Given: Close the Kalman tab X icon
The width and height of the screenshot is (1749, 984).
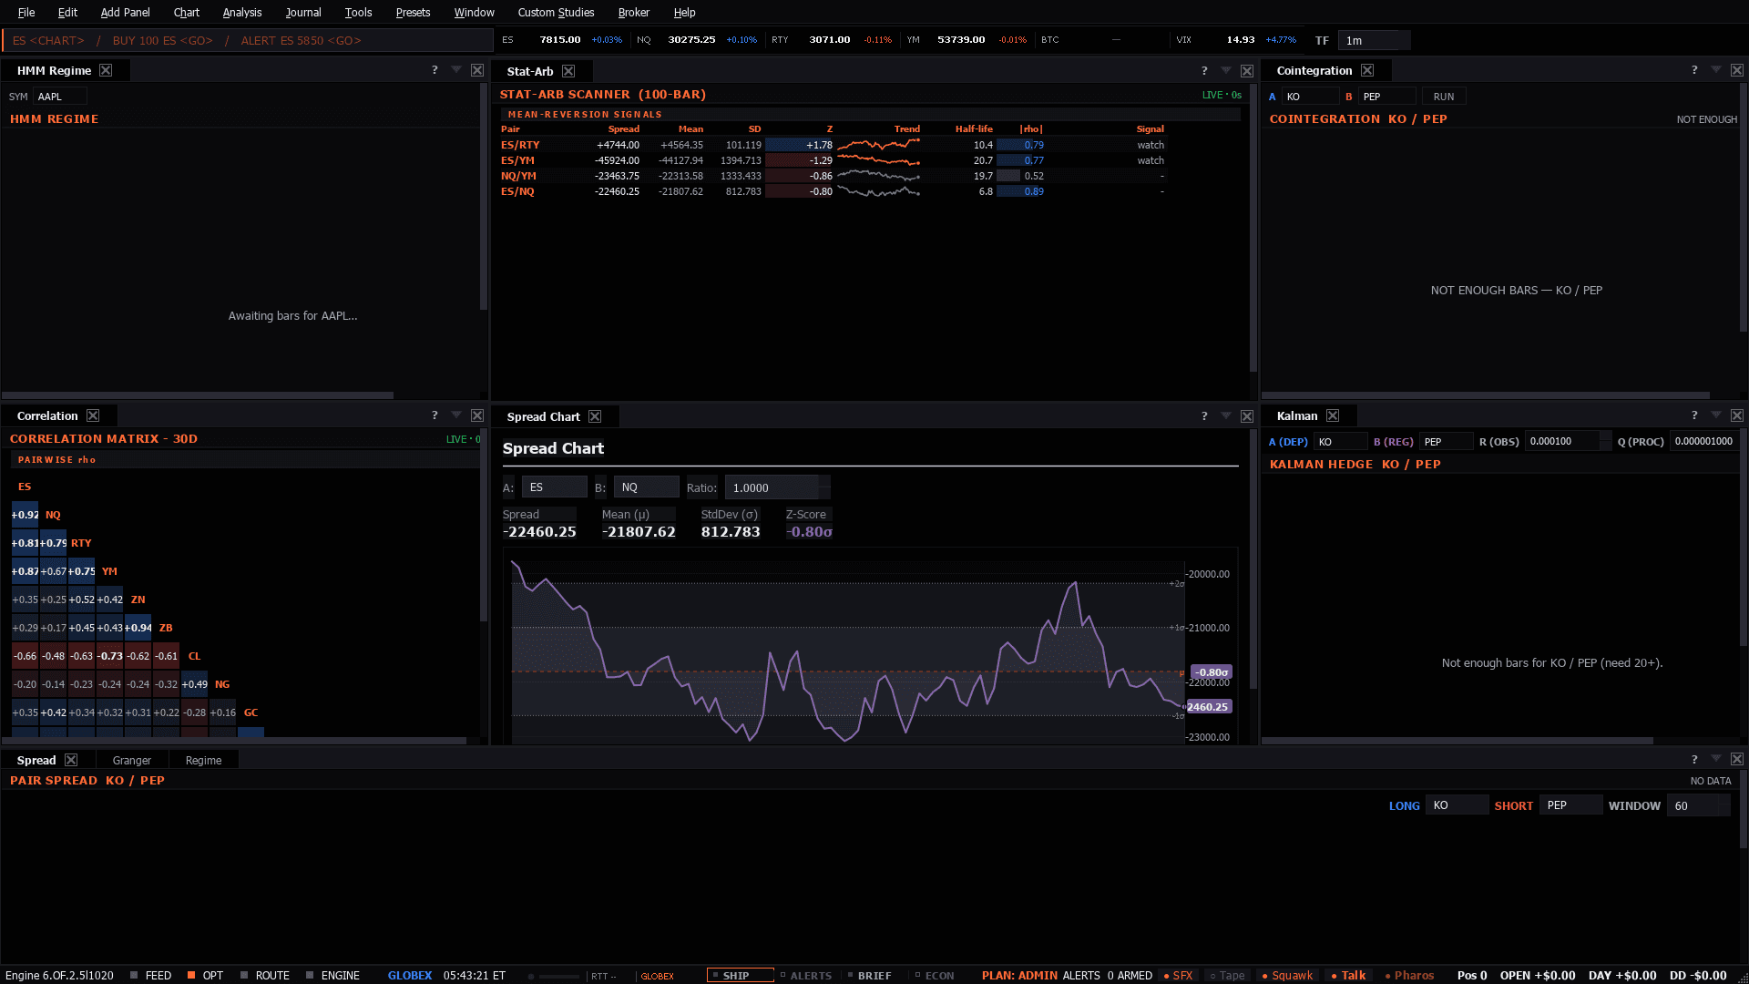Looking at the screenshot, I should (x=1333, y=415).
